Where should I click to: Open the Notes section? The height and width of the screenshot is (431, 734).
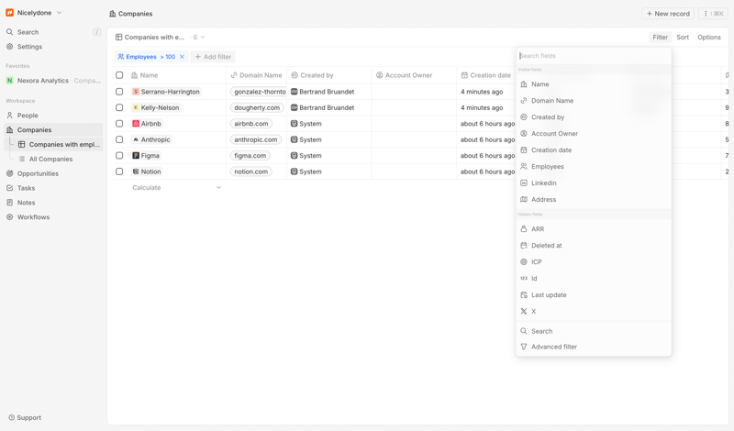(53, 202)
